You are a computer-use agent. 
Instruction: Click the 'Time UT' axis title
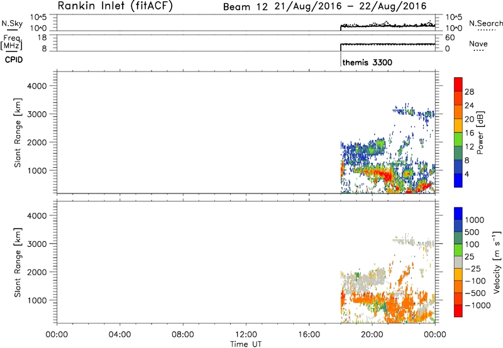point(246,344)
